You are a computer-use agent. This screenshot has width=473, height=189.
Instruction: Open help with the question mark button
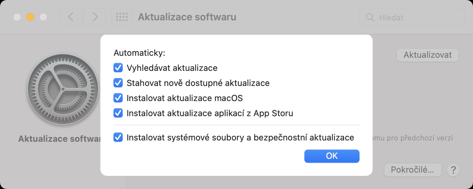click(453, 170)
